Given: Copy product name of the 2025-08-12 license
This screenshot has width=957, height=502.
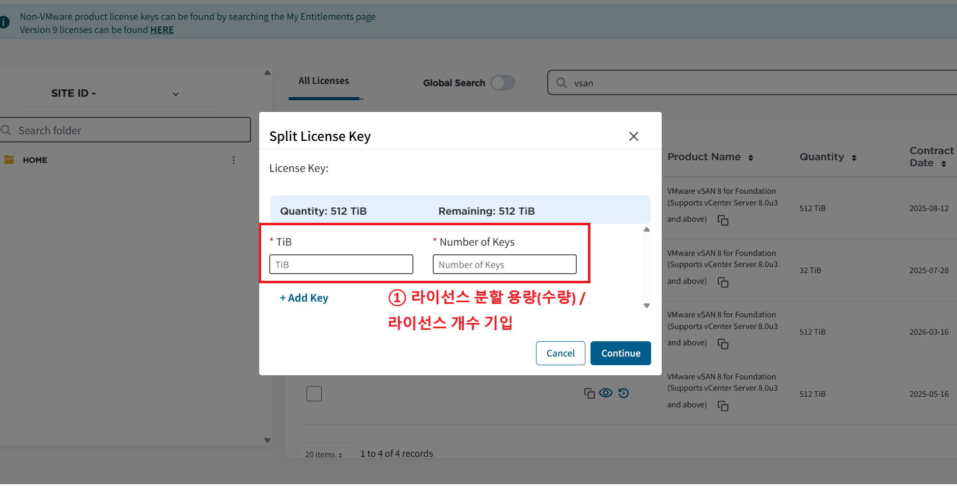Looking at the screenshot, I should pyautogui.click(x=723, y=220).
